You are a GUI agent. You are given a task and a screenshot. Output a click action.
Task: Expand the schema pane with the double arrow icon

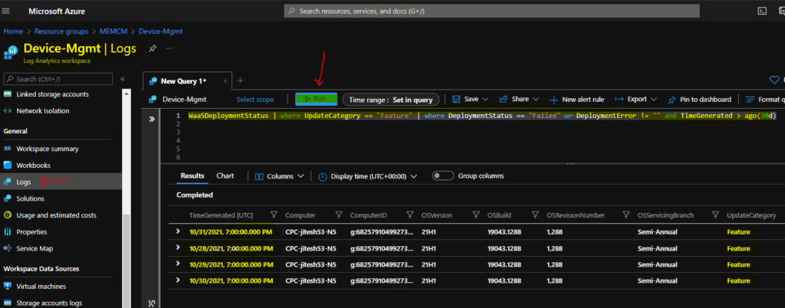pyautogui.click(x=153, y=119)
